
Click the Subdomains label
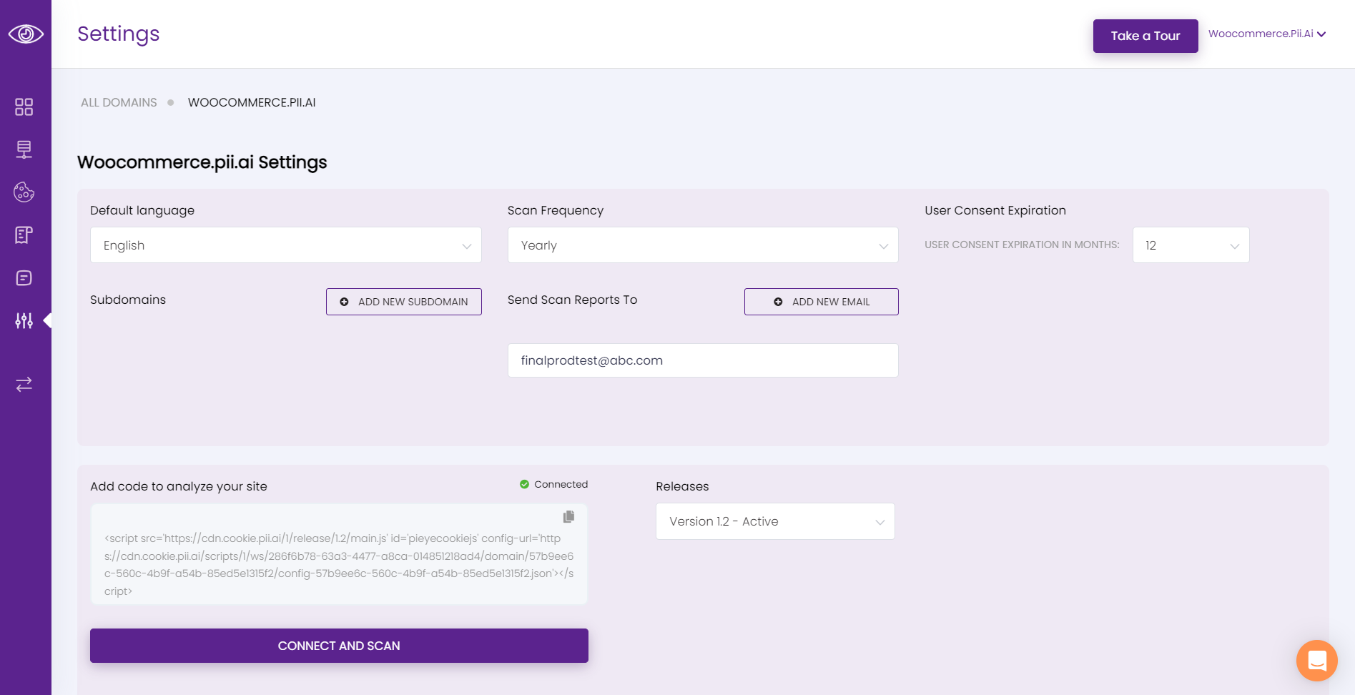(128, 300)
